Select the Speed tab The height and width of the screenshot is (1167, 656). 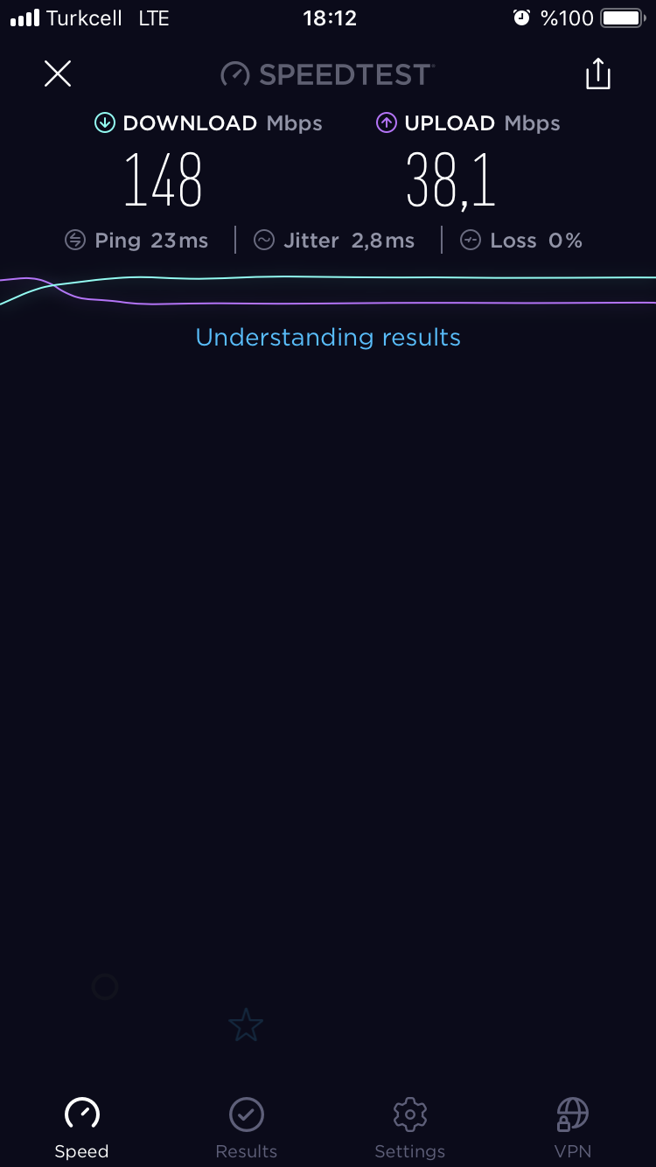click(x=82, y=1129)
